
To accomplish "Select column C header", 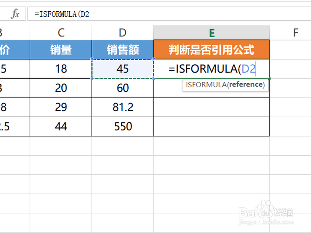I will (61, 33).
